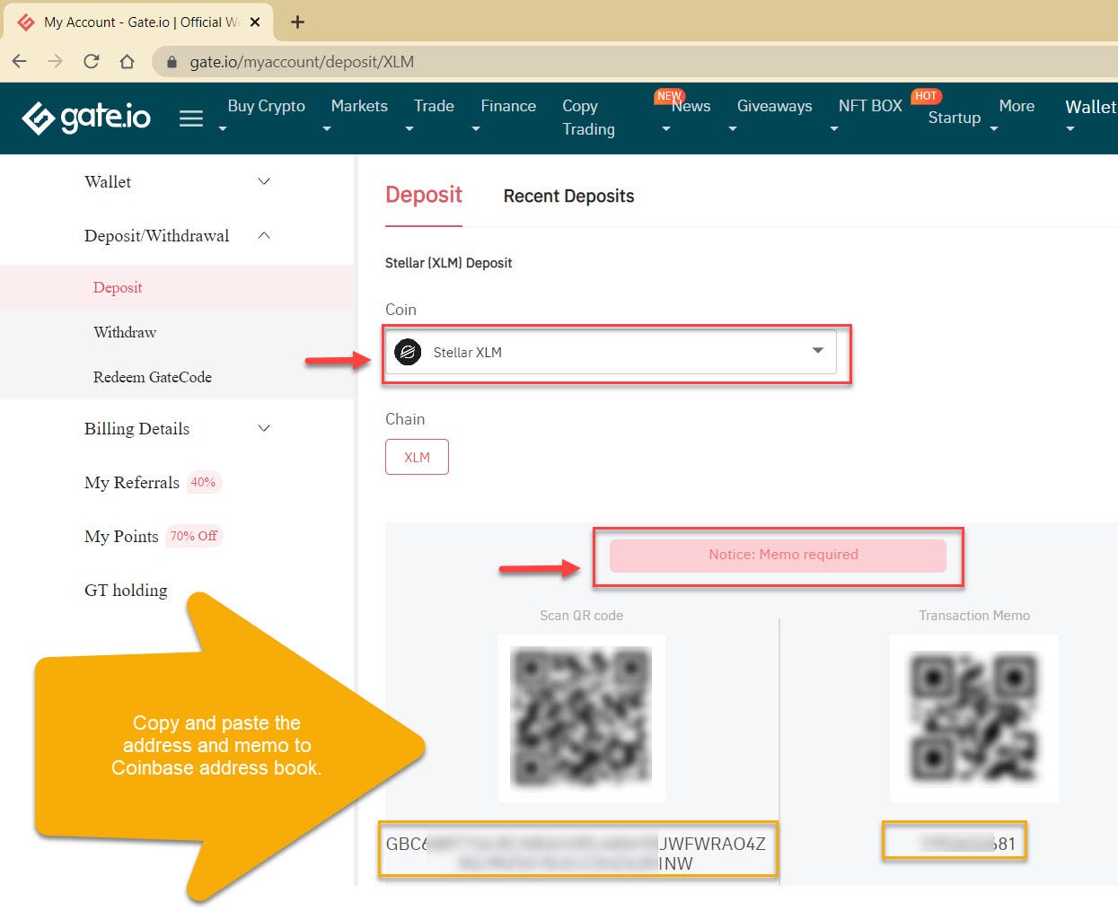Click the Stellar coin icon in selector
This screenshot has width=1118, height=911.
coord(408,352)
